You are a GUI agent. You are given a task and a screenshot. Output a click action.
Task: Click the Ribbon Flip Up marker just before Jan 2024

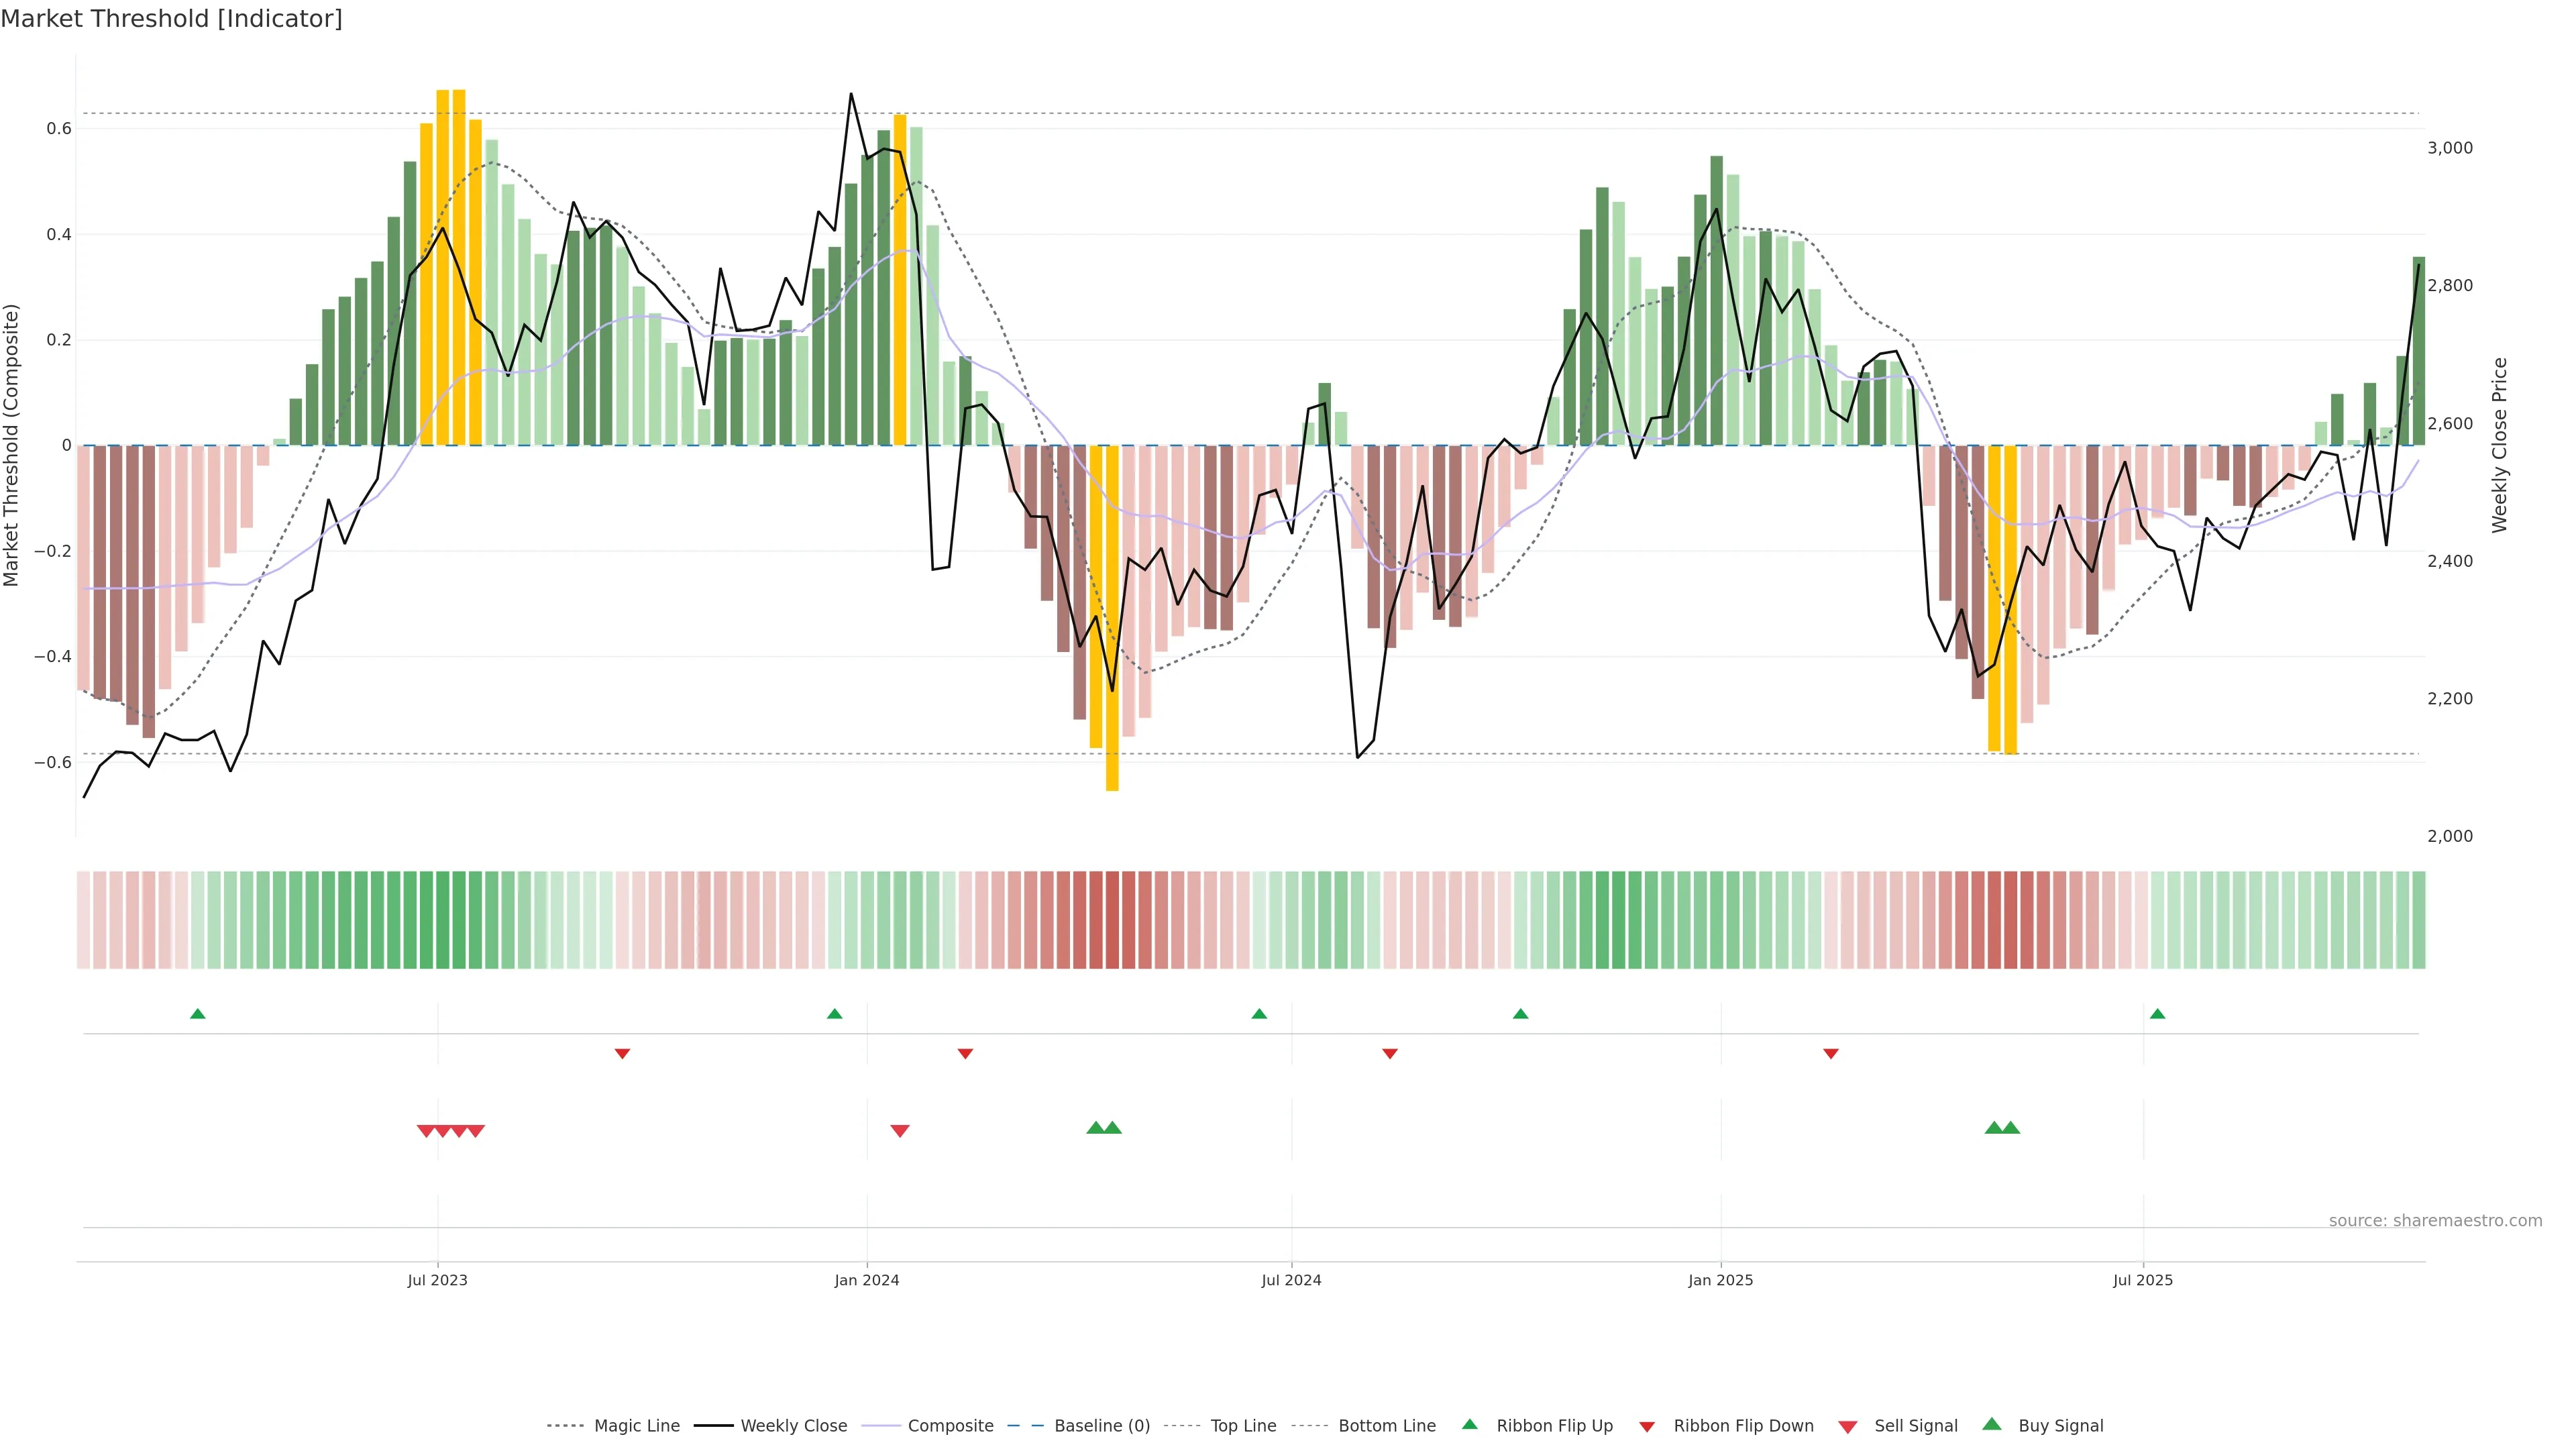tap(835, 1014)
